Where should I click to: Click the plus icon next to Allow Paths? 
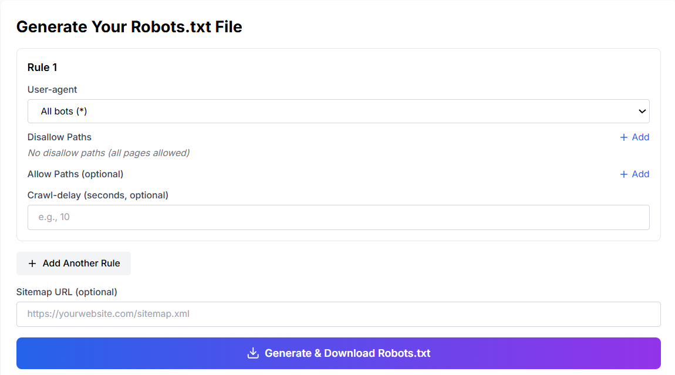point(623,174)
